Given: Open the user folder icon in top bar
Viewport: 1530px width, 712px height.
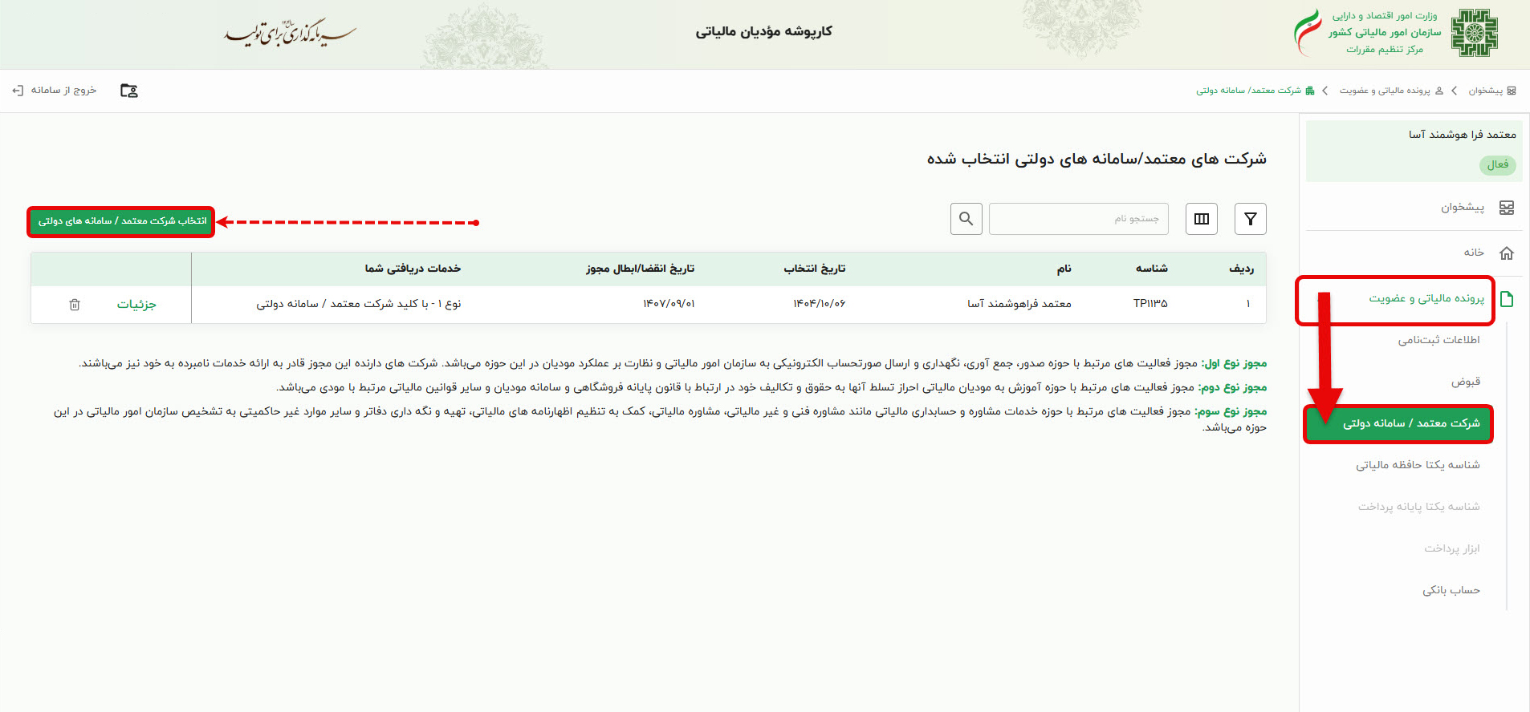Looking at the screenshot, I should (x=129, y=91).
